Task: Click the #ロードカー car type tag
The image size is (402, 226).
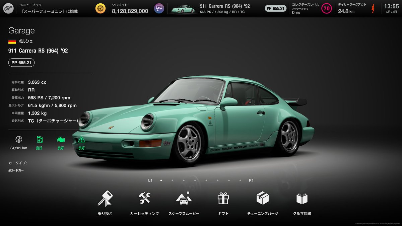Action: click(x=16, y=170)
